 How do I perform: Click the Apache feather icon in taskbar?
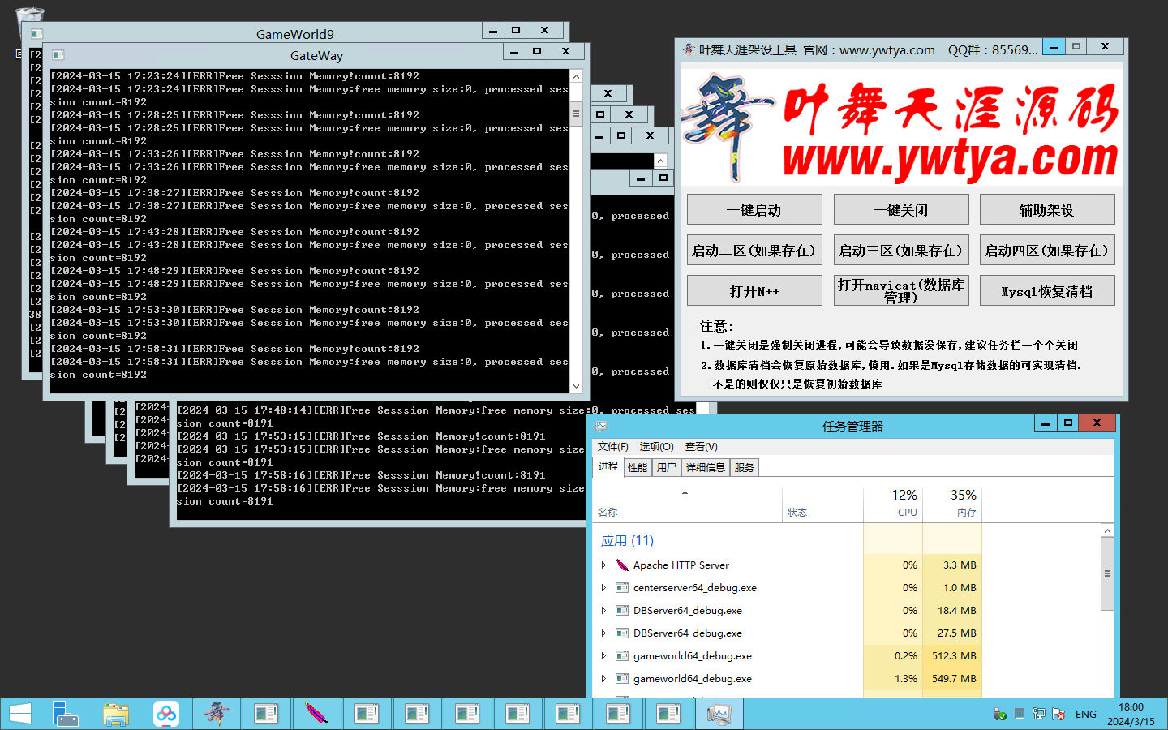pyautogui.click(x=316, y=714)
